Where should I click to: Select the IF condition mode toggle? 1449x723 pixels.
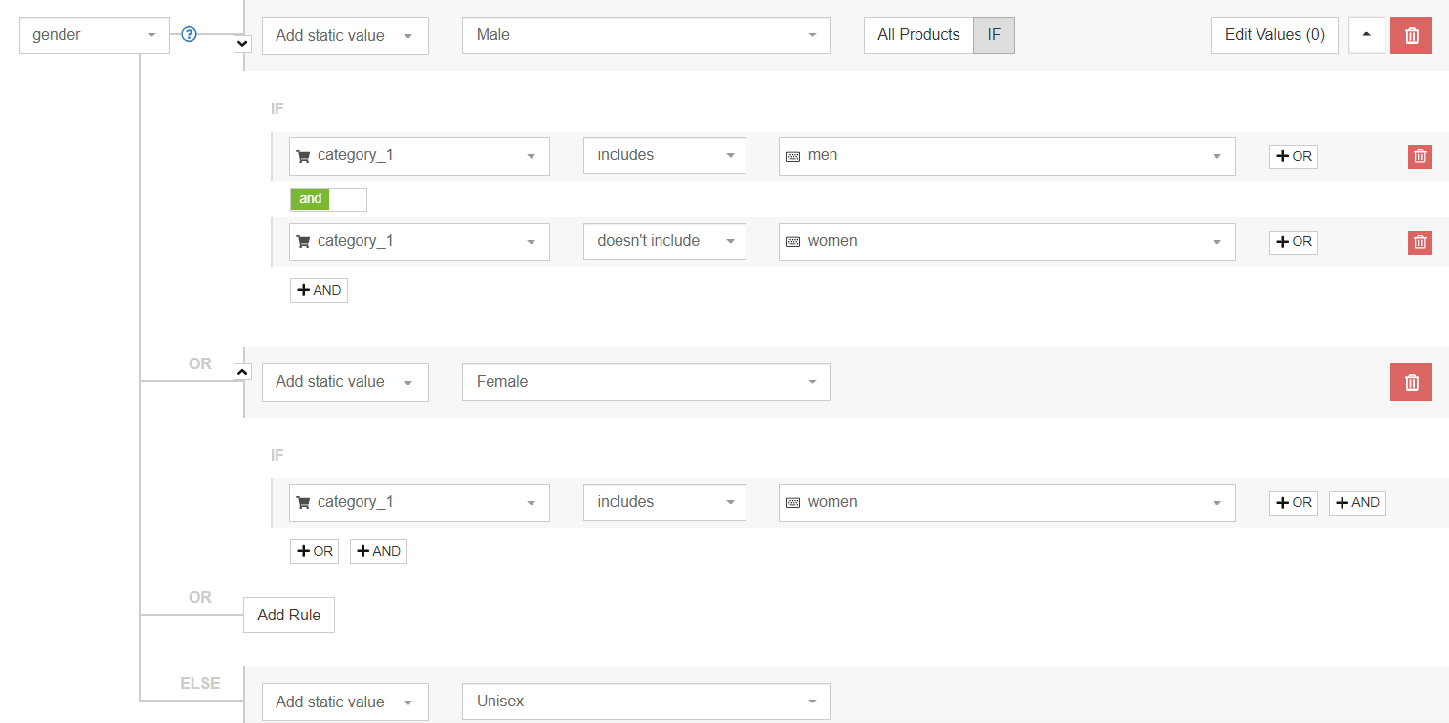995,34
